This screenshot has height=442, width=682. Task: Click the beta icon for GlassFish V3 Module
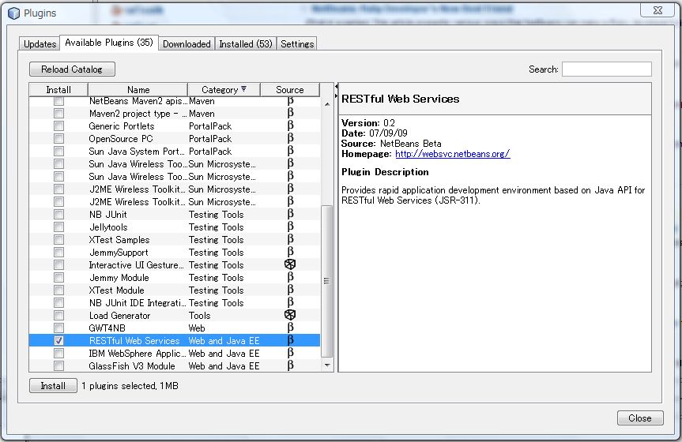pos(290,365)
